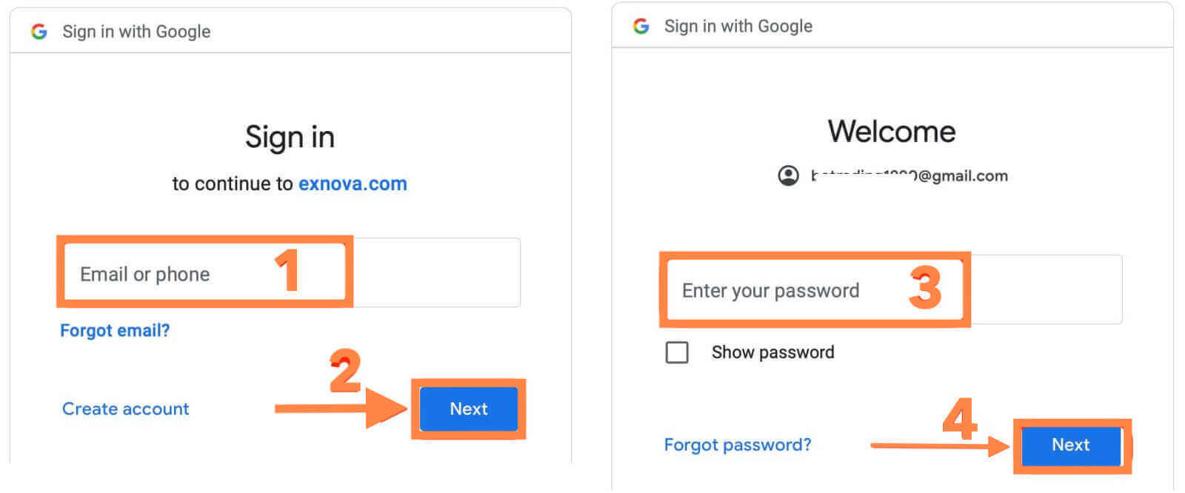Click the account avatar icon beside the email
1185x493 pixels.
pos(787,176)
